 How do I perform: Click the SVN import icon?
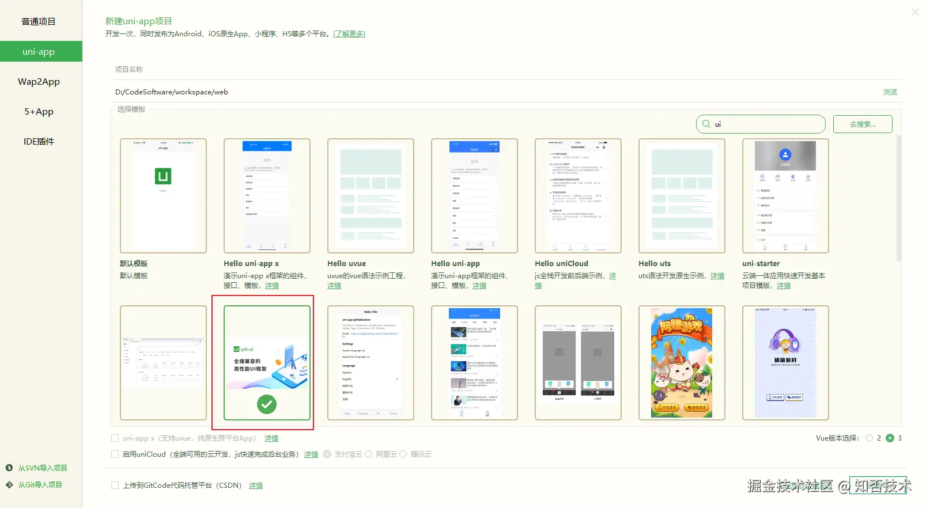coord(9,468)
